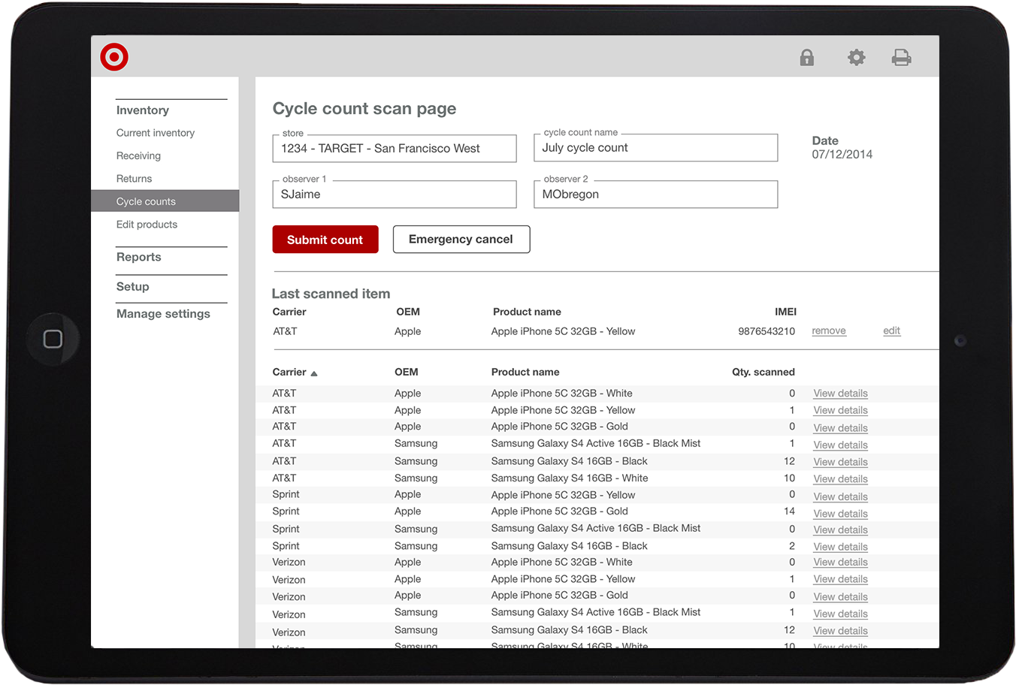Expand the Reports section in sidebar
This screenshot has width=1016, height=685.
pos(139,257)
